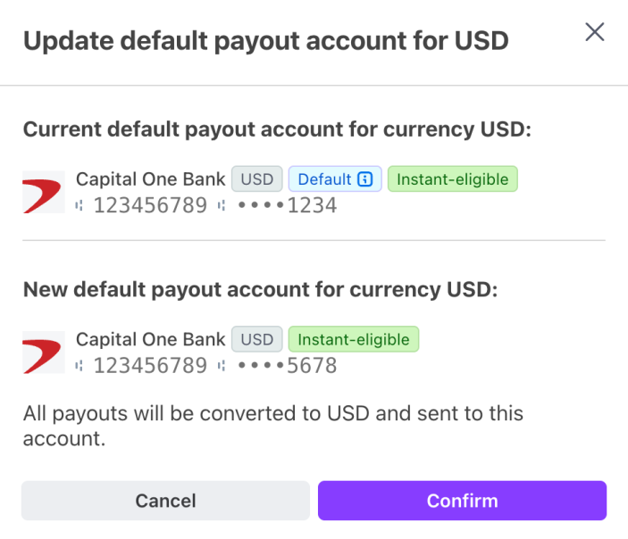The width and height of the screenshot is (628, 539).
Task: Click the info icon in Default badge
Action: pyautogui.click(x=364, y=178)
